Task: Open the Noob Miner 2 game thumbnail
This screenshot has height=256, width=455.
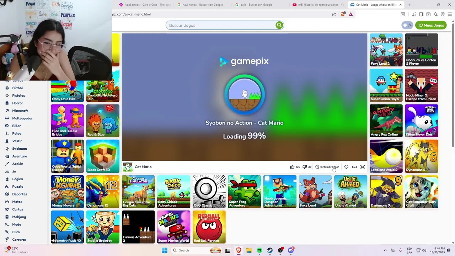Action: 422,85
